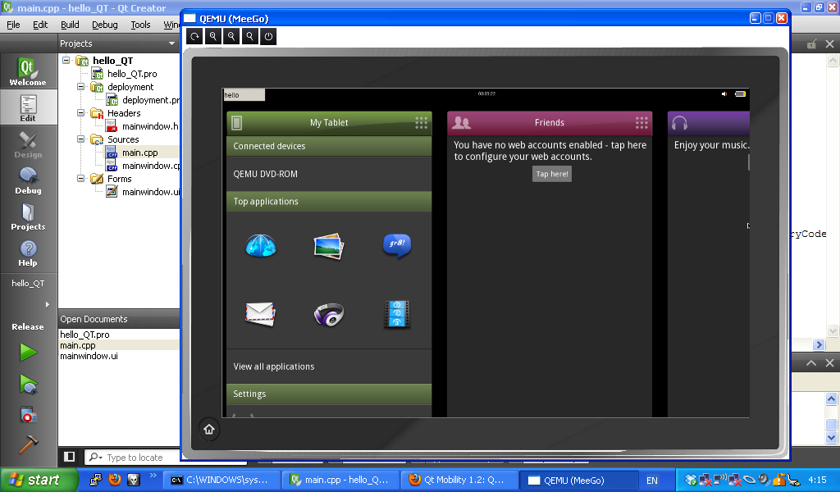
Task: Click the volume icon in MeeGo status bar
Action: pos(724,94)
